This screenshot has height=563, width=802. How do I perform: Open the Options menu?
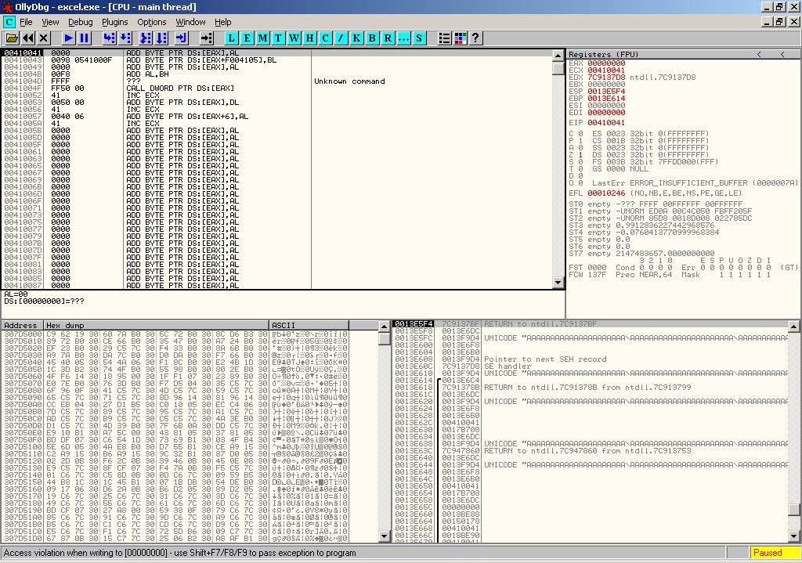(x=151, y=22)
